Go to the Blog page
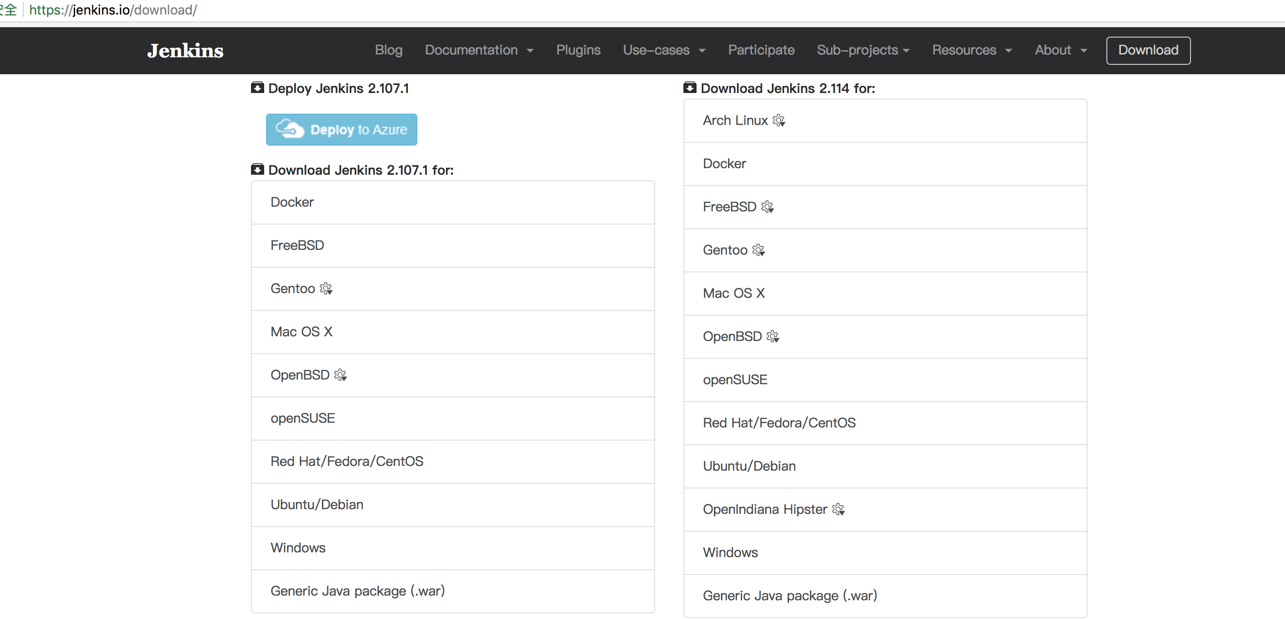The image size is (1285, 620). (x=389, y=50)
